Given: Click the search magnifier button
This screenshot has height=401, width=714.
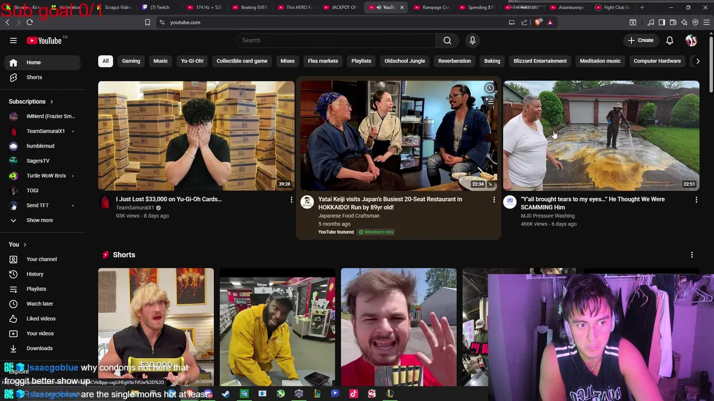Looking at the screenshot, I should coord(447,40).
